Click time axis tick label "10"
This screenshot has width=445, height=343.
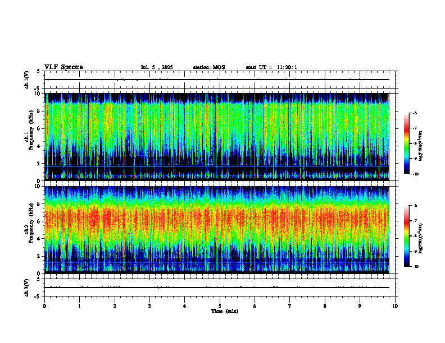pyautogui.click(x=395, y=306)
